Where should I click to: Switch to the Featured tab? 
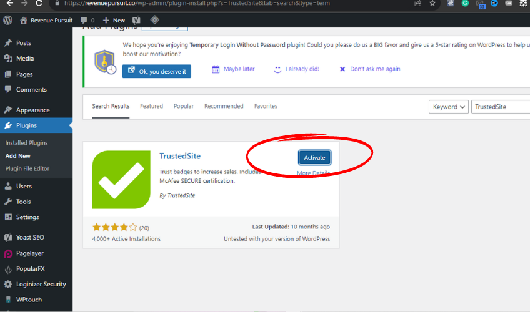[x=151, y=106]
